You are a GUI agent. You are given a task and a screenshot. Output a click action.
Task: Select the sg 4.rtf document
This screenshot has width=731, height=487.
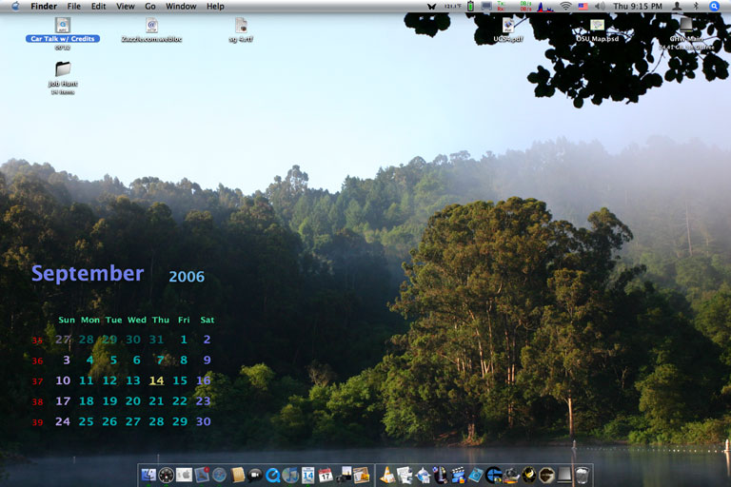(241, 30)
